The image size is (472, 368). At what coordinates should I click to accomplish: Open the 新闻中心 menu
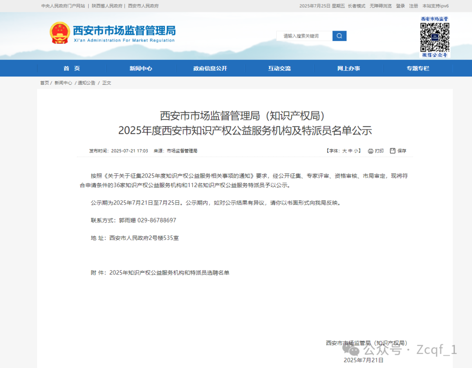coord(142,68)
